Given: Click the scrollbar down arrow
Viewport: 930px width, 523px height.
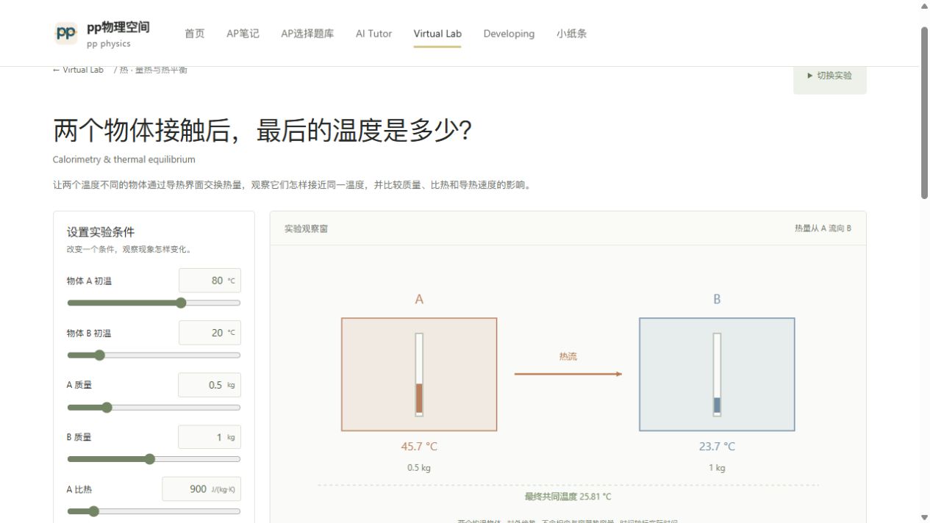Looking at the screenshot, I should point(925,517).
